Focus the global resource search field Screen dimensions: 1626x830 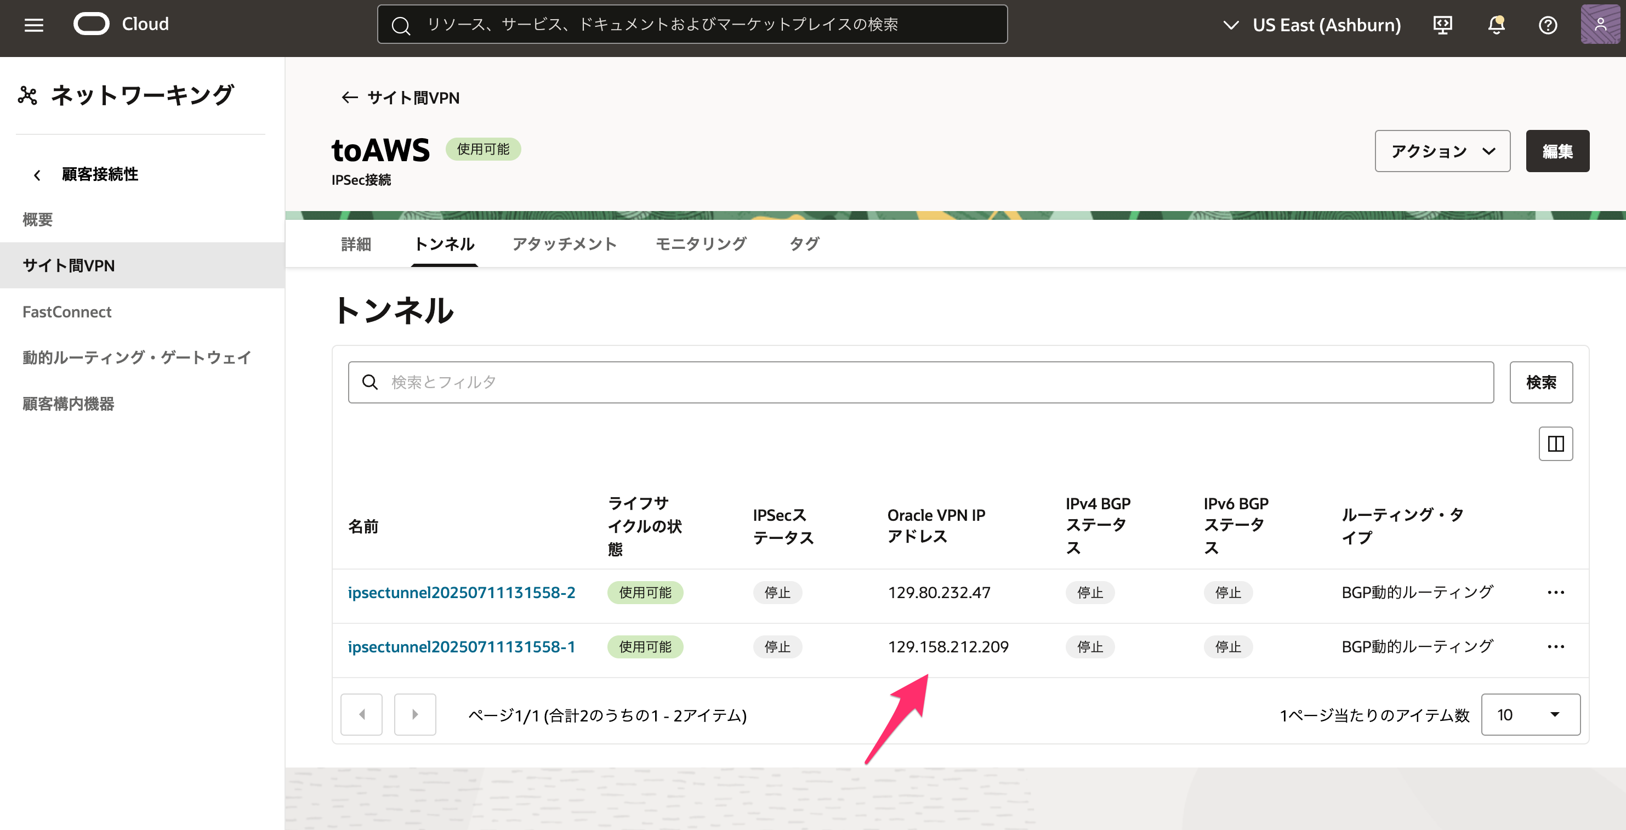692,25
